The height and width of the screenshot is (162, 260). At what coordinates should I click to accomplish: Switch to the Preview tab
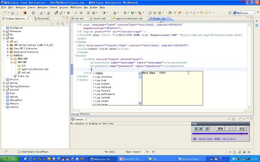85,114
